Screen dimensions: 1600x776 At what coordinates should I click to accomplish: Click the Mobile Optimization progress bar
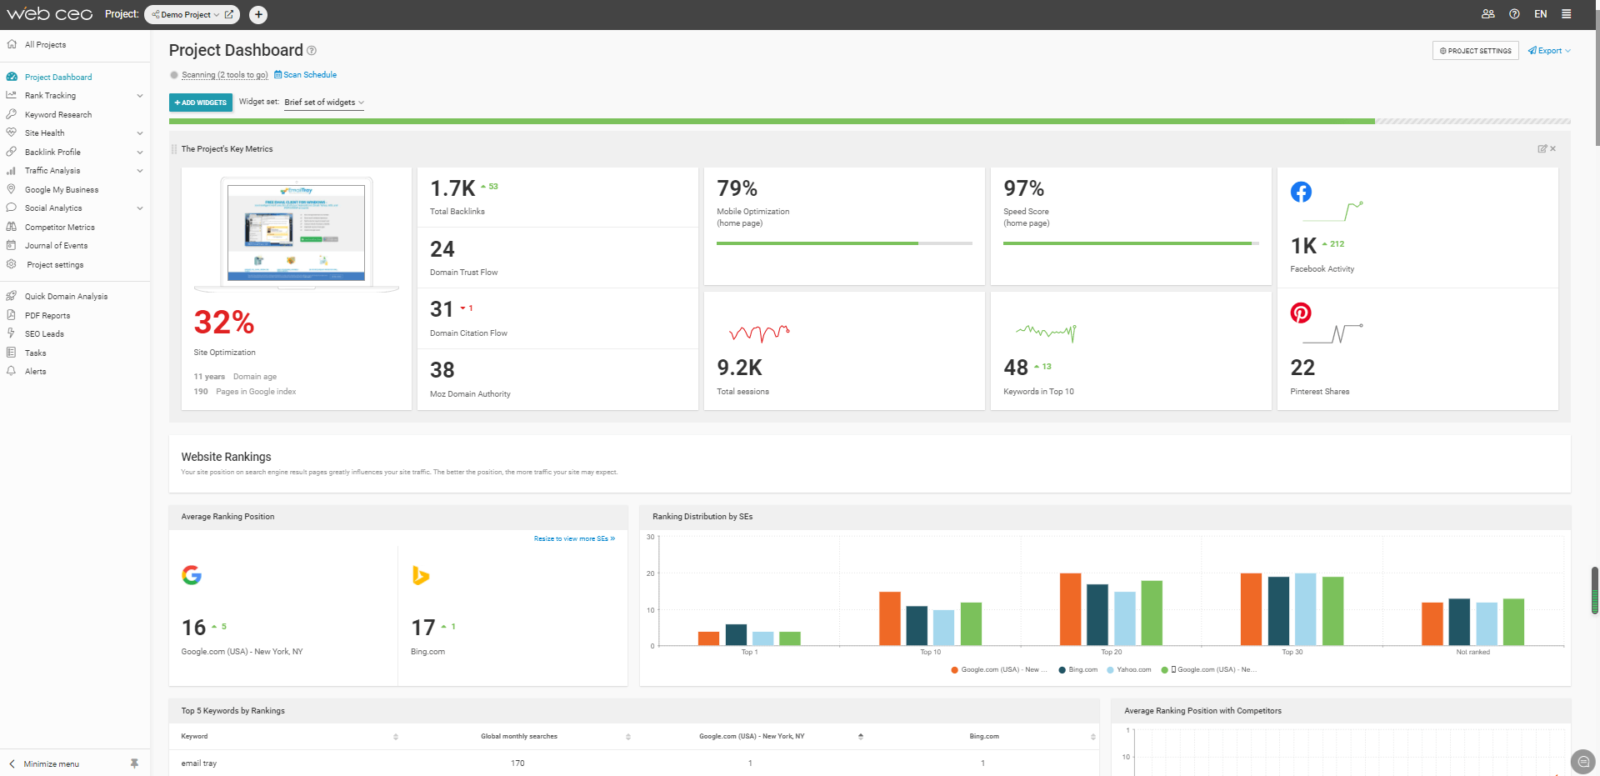pos(843,243)
